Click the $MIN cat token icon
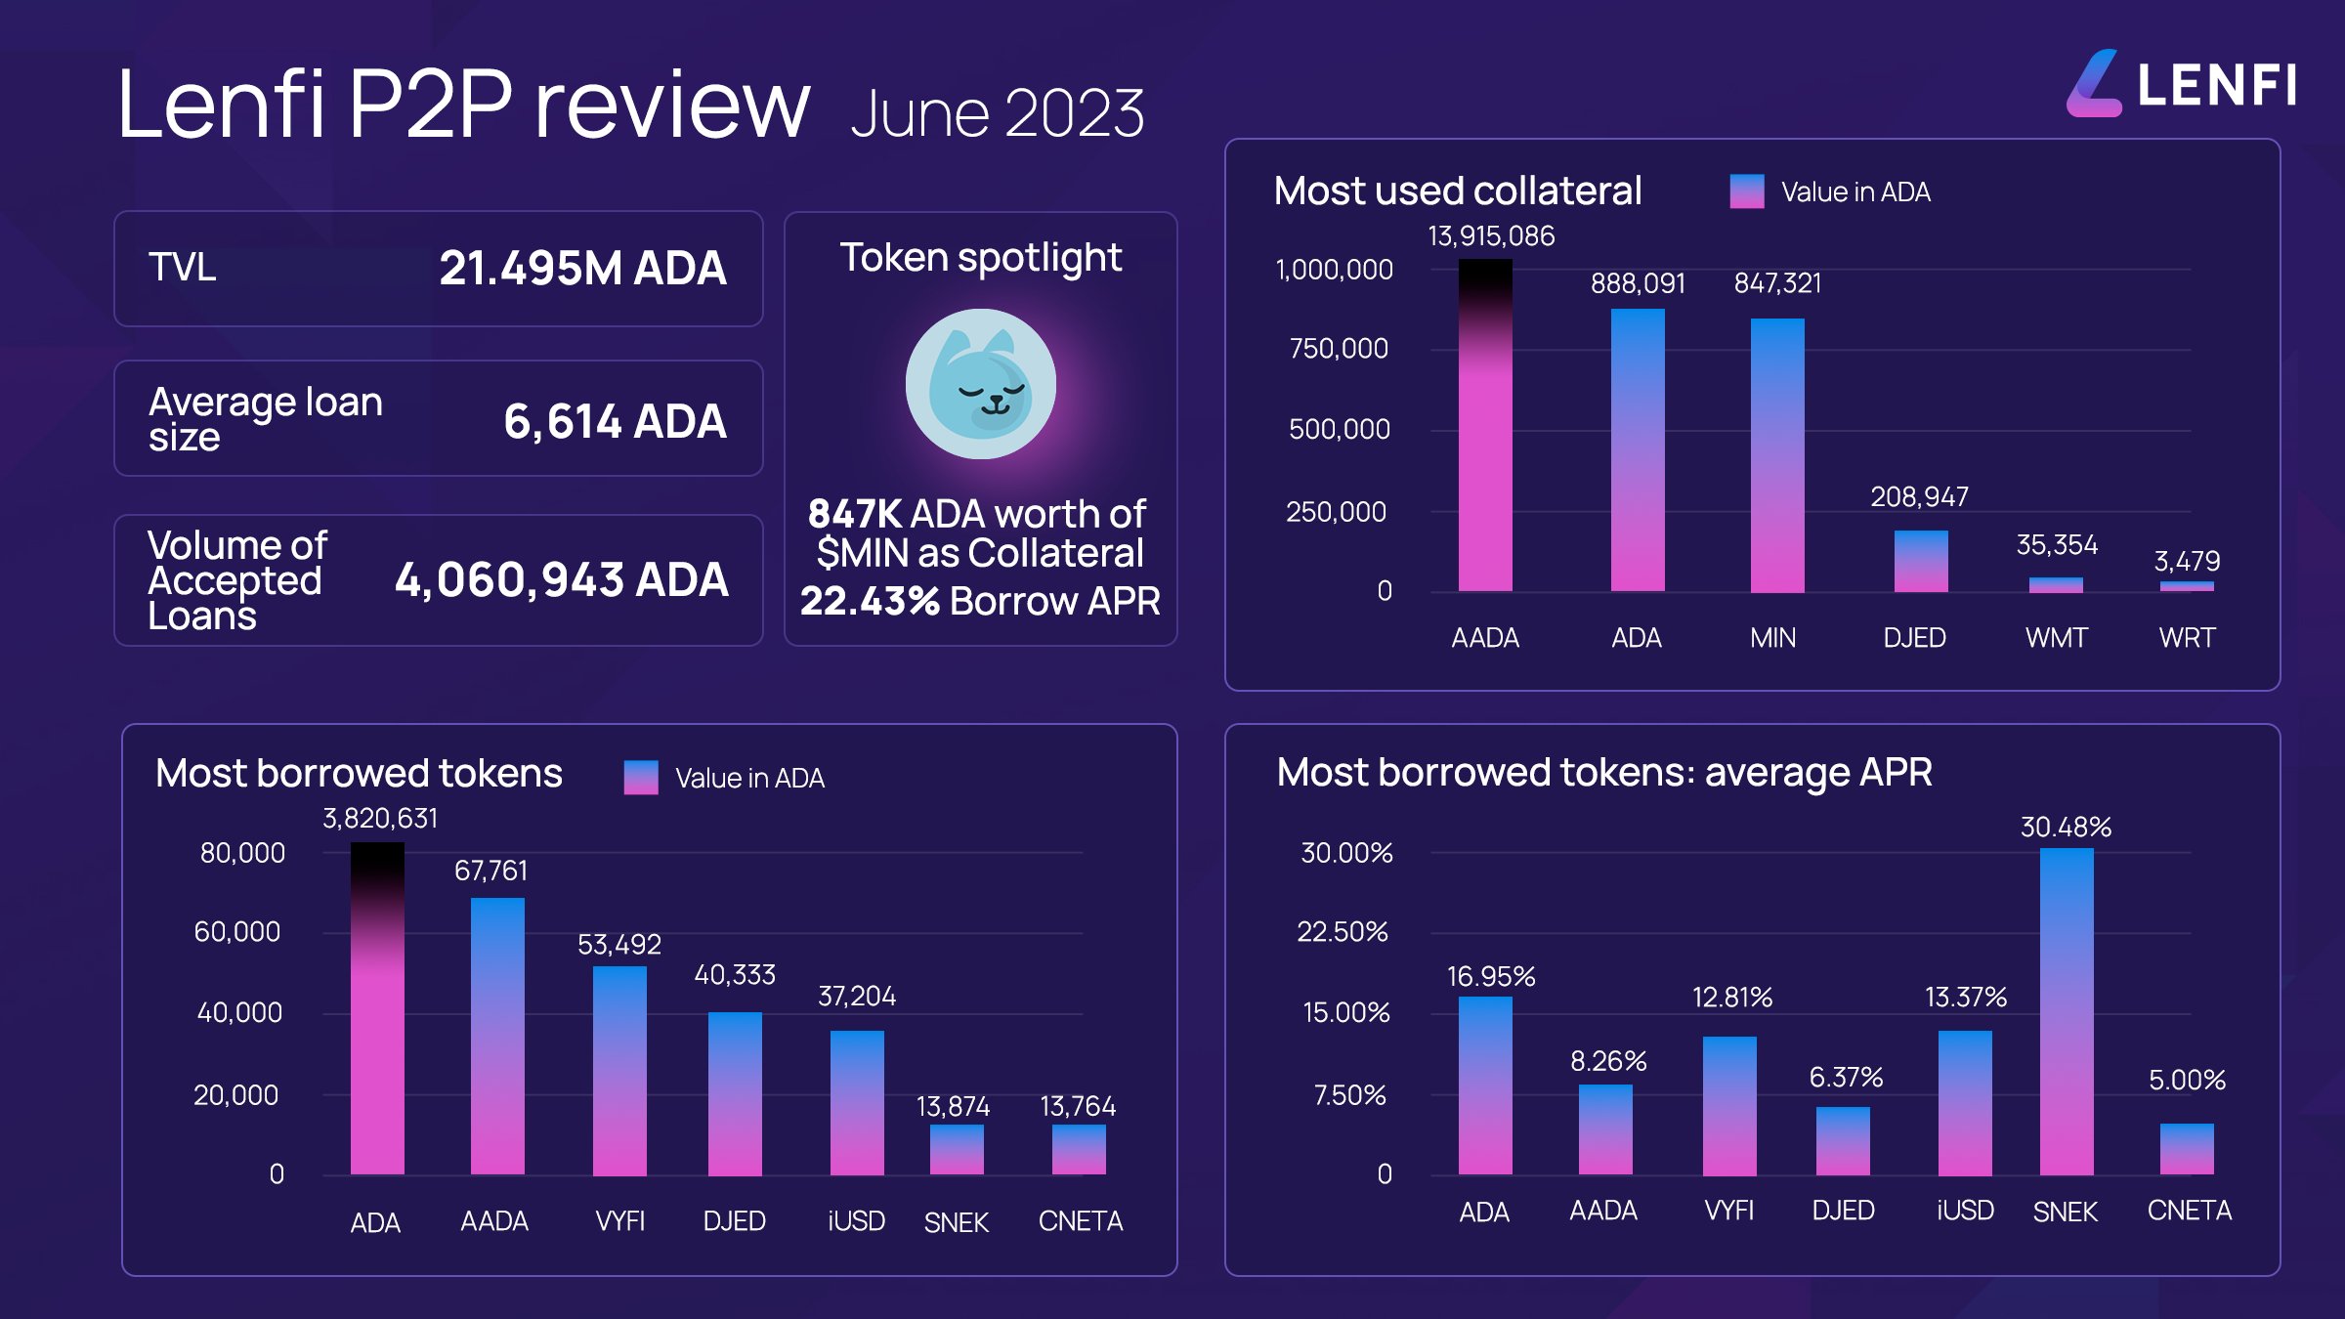This screenshot has width=2345, height=1319. pyautogui.click(x=981, y=384)
